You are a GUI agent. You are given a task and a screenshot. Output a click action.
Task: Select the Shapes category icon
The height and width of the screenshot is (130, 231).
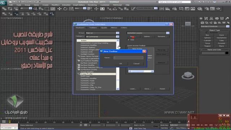click(x=207, y=22)
